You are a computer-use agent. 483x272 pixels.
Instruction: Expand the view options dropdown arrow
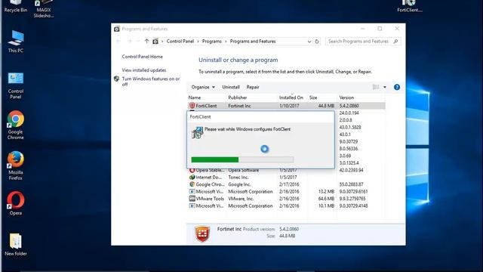[x=385, y=88]
